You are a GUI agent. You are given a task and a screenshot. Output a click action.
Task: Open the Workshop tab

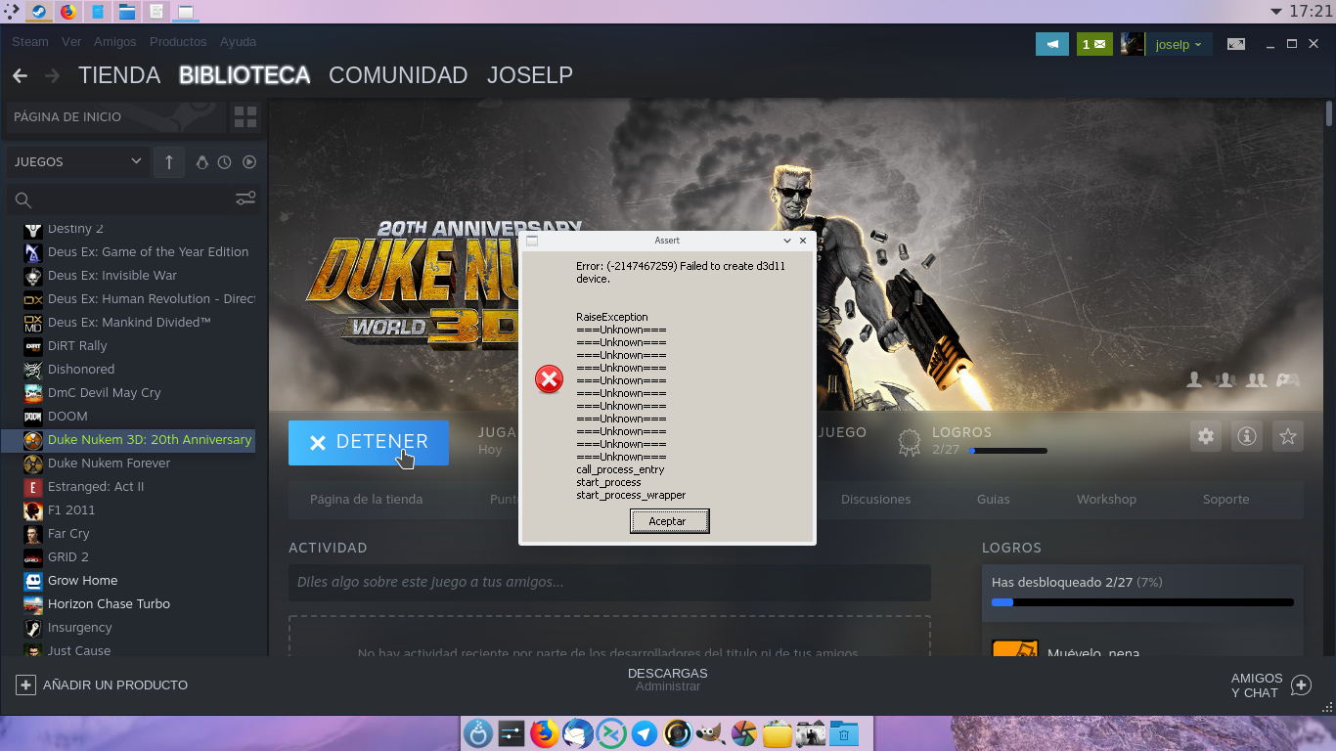1106,500
